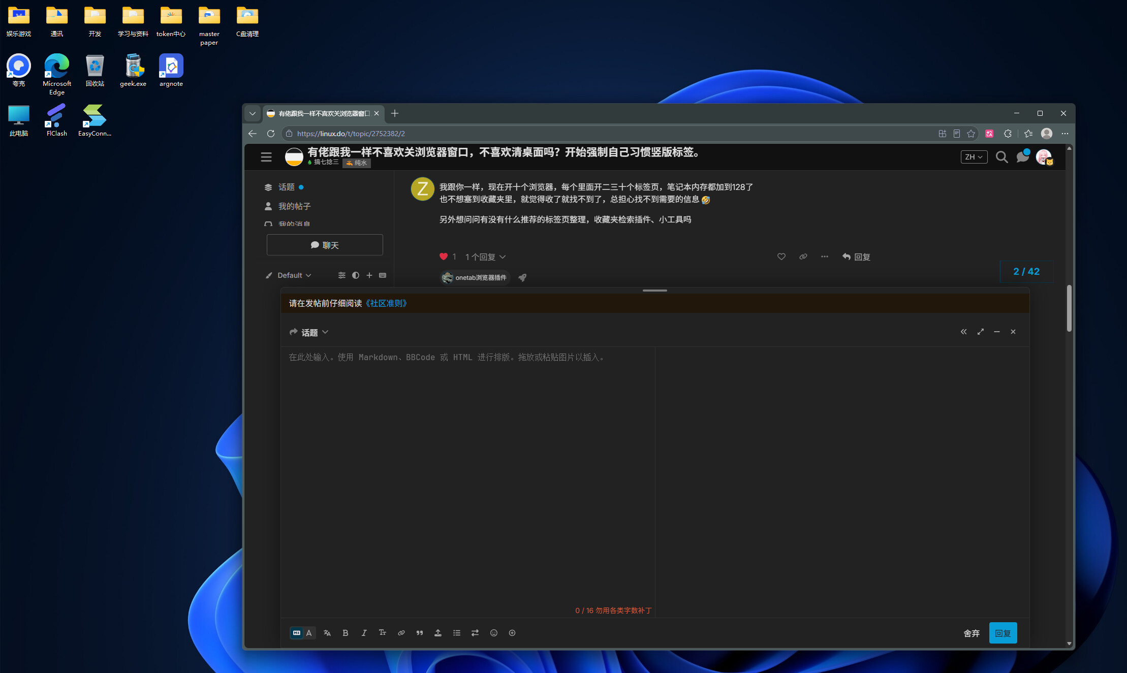The height and width of the screenshot is (673, 1127).
Task: Open the ZH language dropdown
Action: [974, 157]
